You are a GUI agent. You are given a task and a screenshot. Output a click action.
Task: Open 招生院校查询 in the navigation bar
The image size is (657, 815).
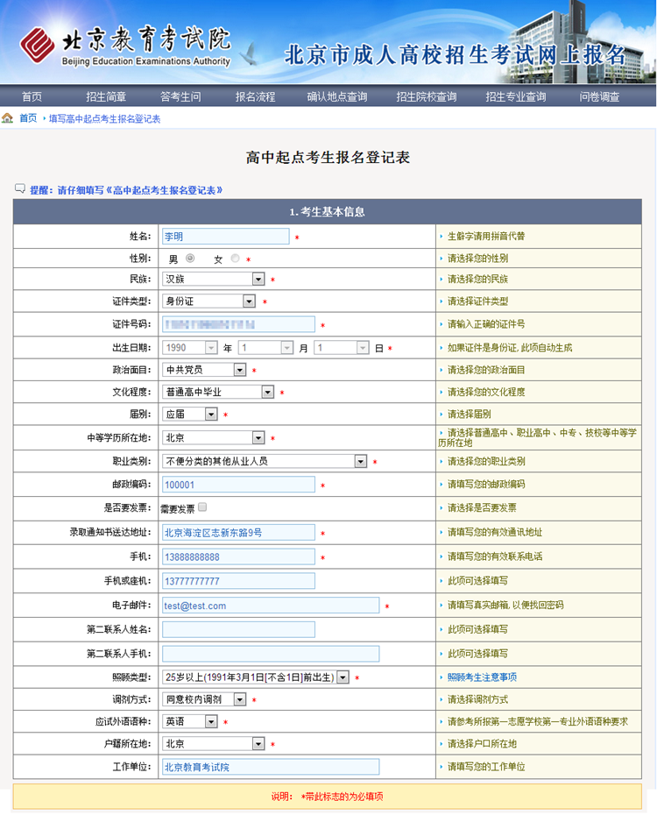point(427,96)
